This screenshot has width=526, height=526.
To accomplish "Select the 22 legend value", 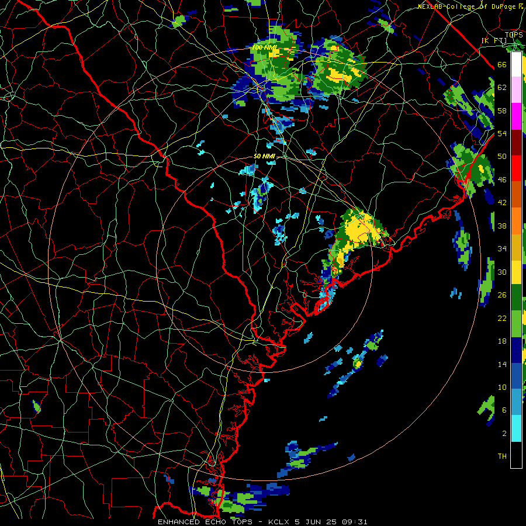I will [502, 318].
